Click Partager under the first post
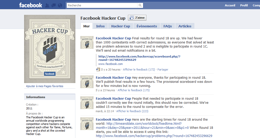 (x=163, y=70)
